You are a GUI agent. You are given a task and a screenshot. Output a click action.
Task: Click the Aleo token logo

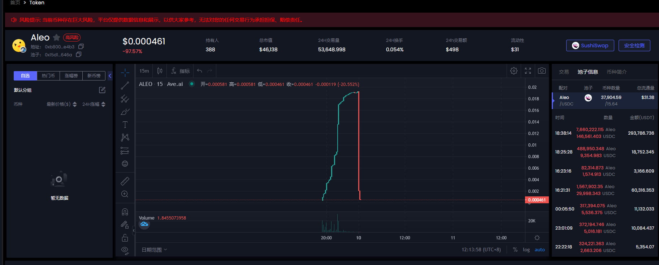coord(19,46)
